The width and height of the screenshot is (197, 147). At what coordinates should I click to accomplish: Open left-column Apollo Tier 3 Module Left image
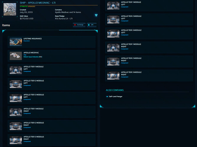point(16,98)
